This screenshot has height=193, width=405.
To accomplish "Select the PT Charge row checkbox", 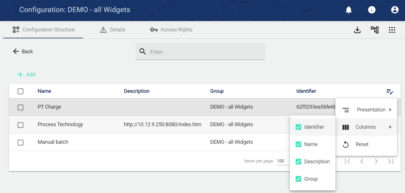I will tap(20, 107).
